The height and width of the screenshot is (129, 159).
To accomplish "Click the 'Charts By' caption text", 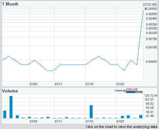I will click(x=120, y=91).
